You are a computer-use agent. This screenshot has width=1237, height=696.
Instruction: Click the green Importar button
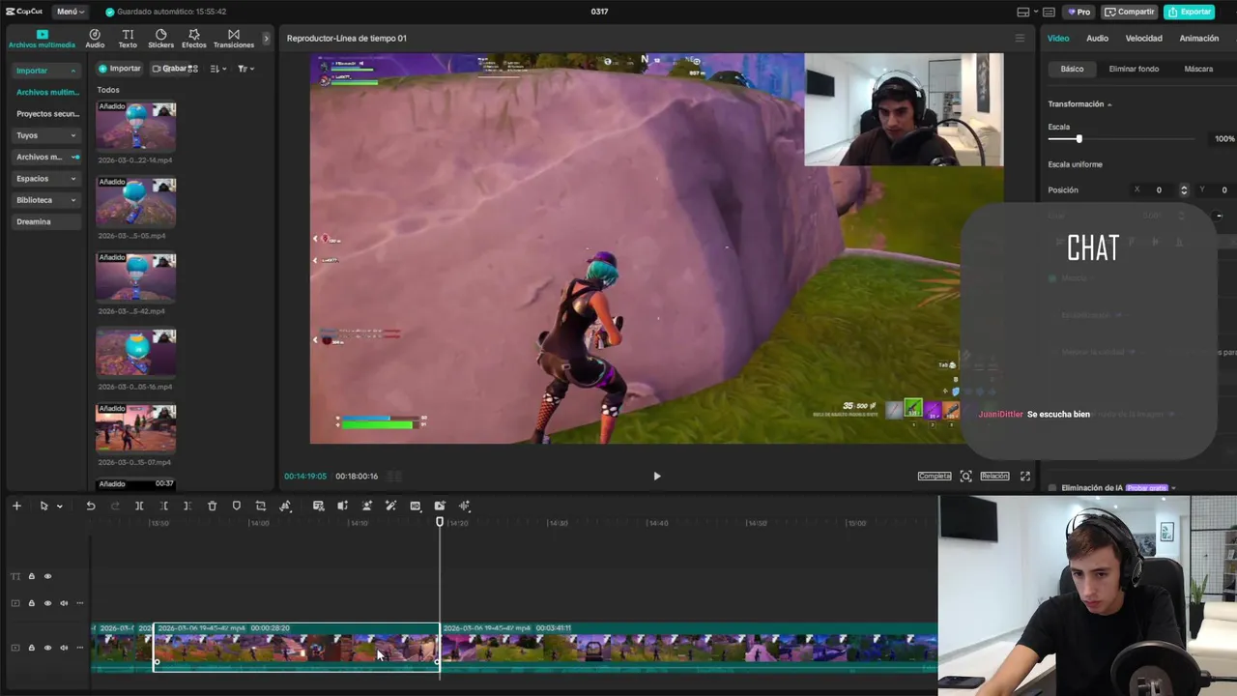click(120, 69)
